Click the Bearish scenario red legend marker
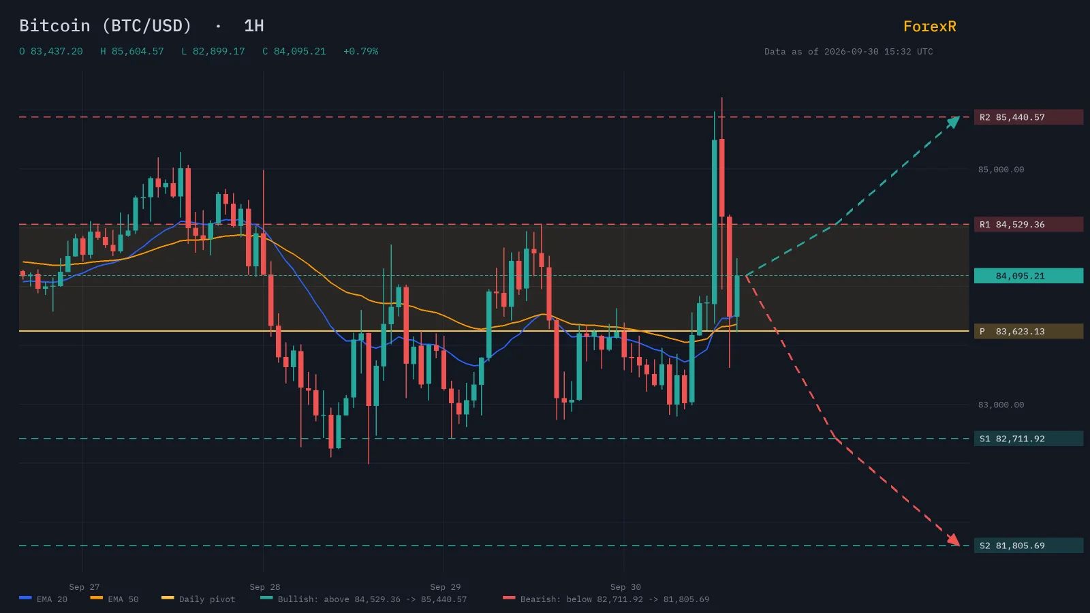 click(509, 598)
